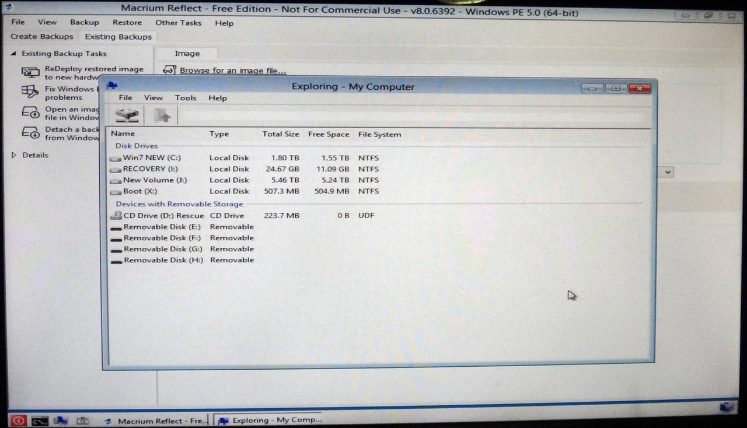Click the Removable Disk (F:) icon
Viewport: 747px width, 428px height.
(x=116, y=238)
